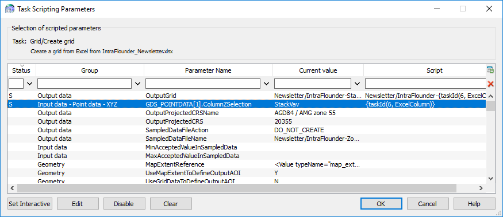This screenshot has height=217, width=503.
Task: Click the horizontal scrollbar right arrow
Action: [x=481, y=188]
